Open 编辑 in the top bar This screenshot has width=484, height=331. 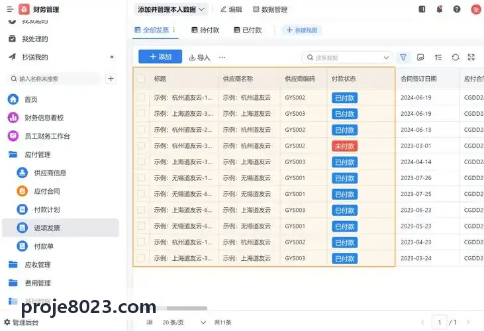point(231,9)
